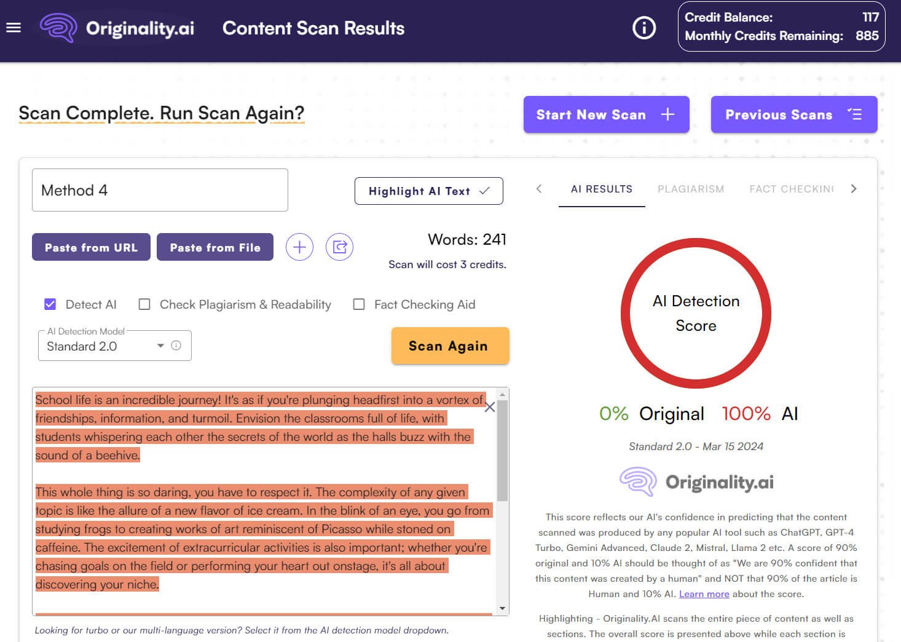Image resolution: width=901 pixels, height=642 pixels.
Task: Uncheck the Detect AI checkbox
Action: 50,304
